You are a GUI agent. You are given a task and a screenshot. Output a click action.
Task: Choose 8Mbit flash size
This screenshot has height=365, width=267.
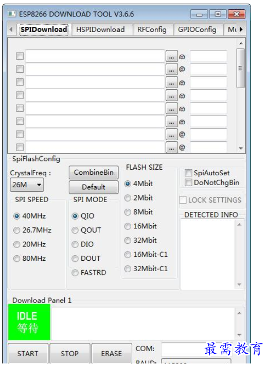point(138,212)
